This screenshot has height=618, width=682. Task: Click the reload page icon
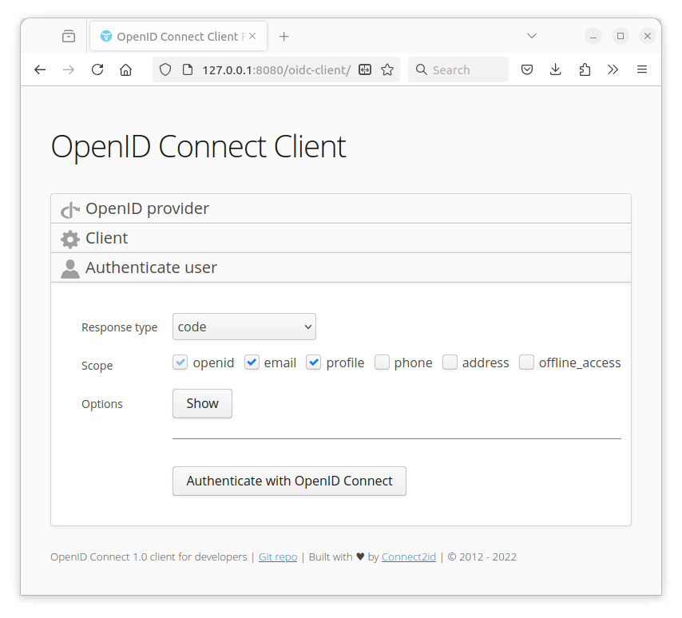[97, 69]
